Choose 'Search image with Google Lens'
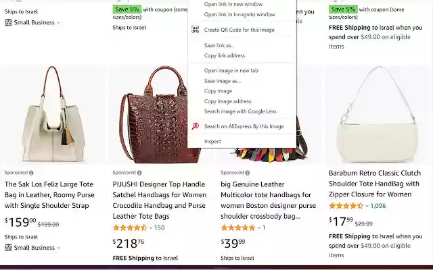Viewport: 433px width, 270px height. pos(240,111)
